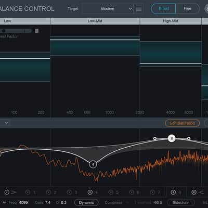Expand the plugin source dropdown chevron
The width and height of the screenshot is (208, 208).
tap(6, 123)
